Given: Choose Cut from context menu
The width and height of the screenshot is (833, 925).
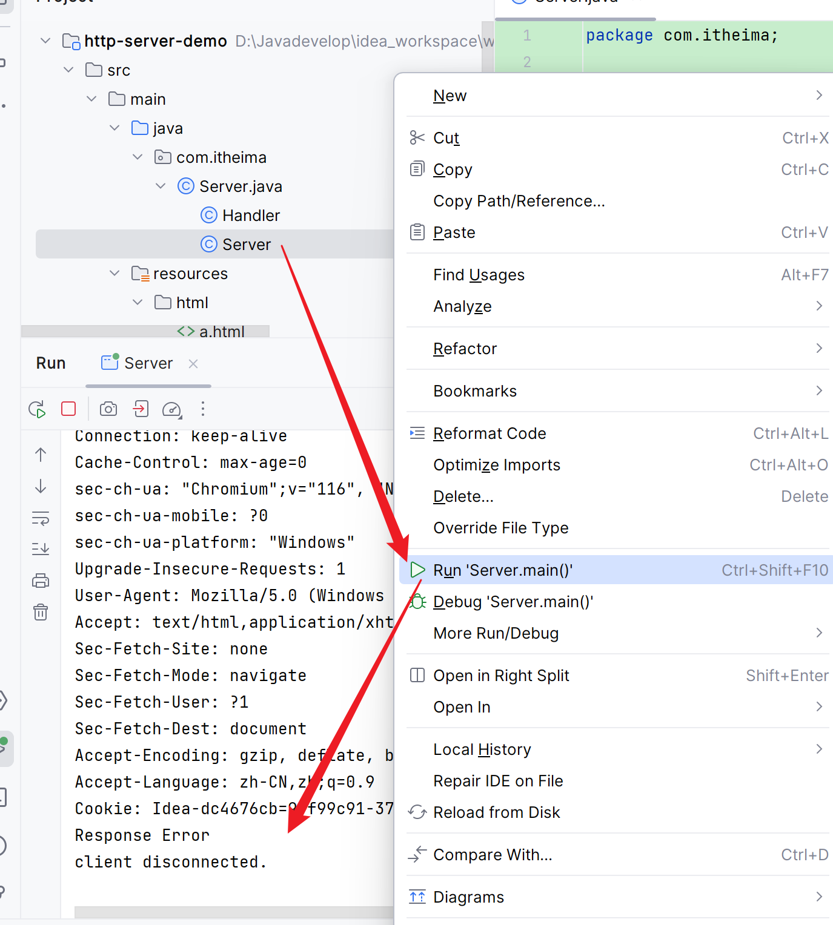Looking at the screenshot, I should 617,138.
